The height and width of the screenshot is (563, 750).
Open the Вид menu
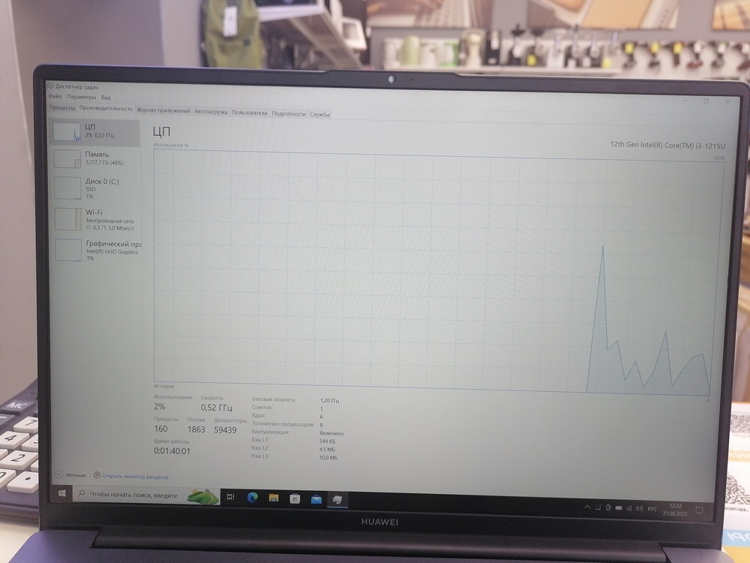(106, 97)
